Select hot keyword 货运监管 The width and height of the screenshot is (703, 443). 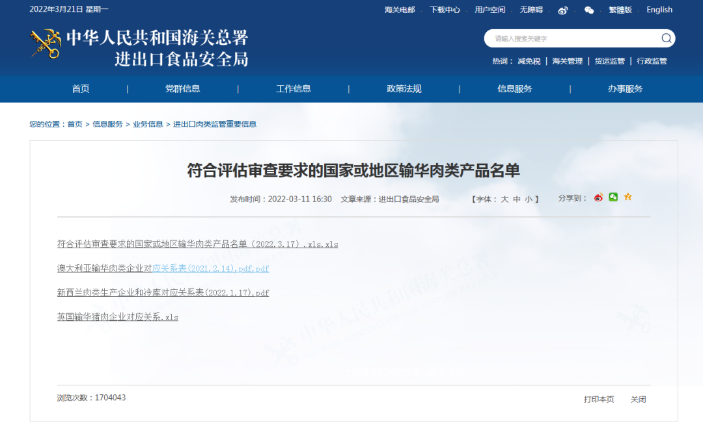(610, 61)
